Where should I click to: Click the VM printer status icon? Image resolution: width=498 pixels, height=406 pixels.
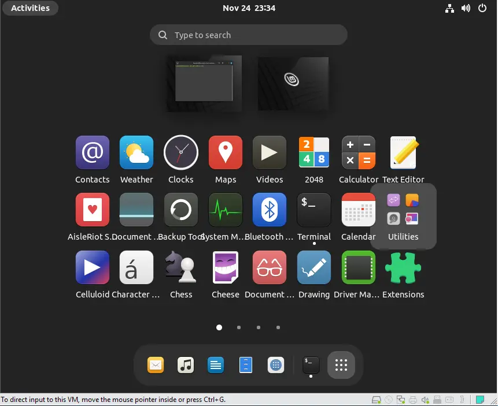[x=413, y=400]
